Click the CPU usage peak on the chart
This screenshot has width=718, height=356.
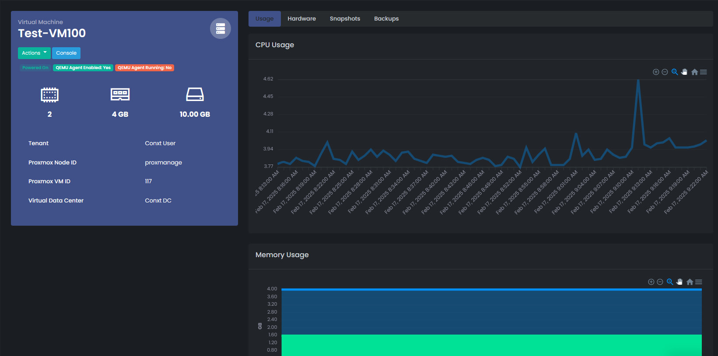[638, 80]
